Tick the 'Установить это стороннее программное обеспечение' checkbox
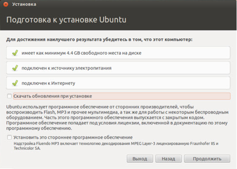Image resolution: width=237 pixels, height=169 pixels. click(9, 137)
